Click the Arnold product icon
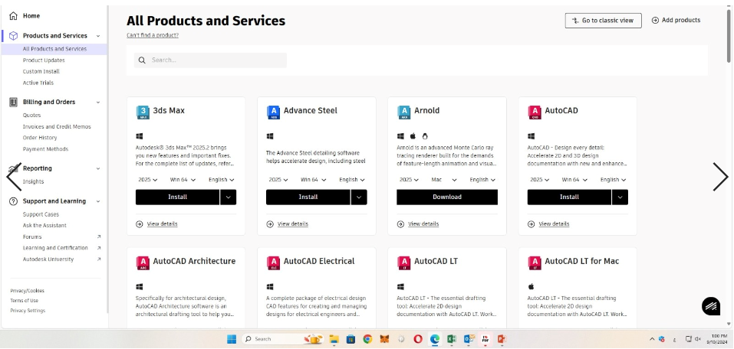The width and height of the screenshot is (734, 349). click(403, 113)
